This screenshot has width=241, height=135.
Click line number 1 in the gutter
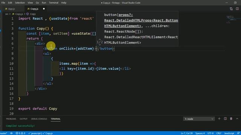tap(12, 18)
